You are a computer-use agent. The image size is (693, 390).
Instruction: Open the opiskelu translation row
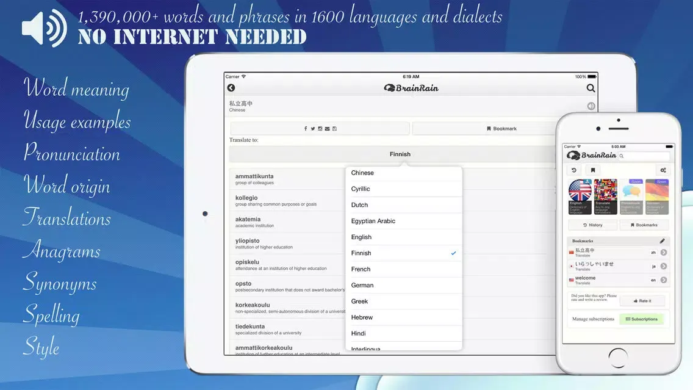coord(287,265)
